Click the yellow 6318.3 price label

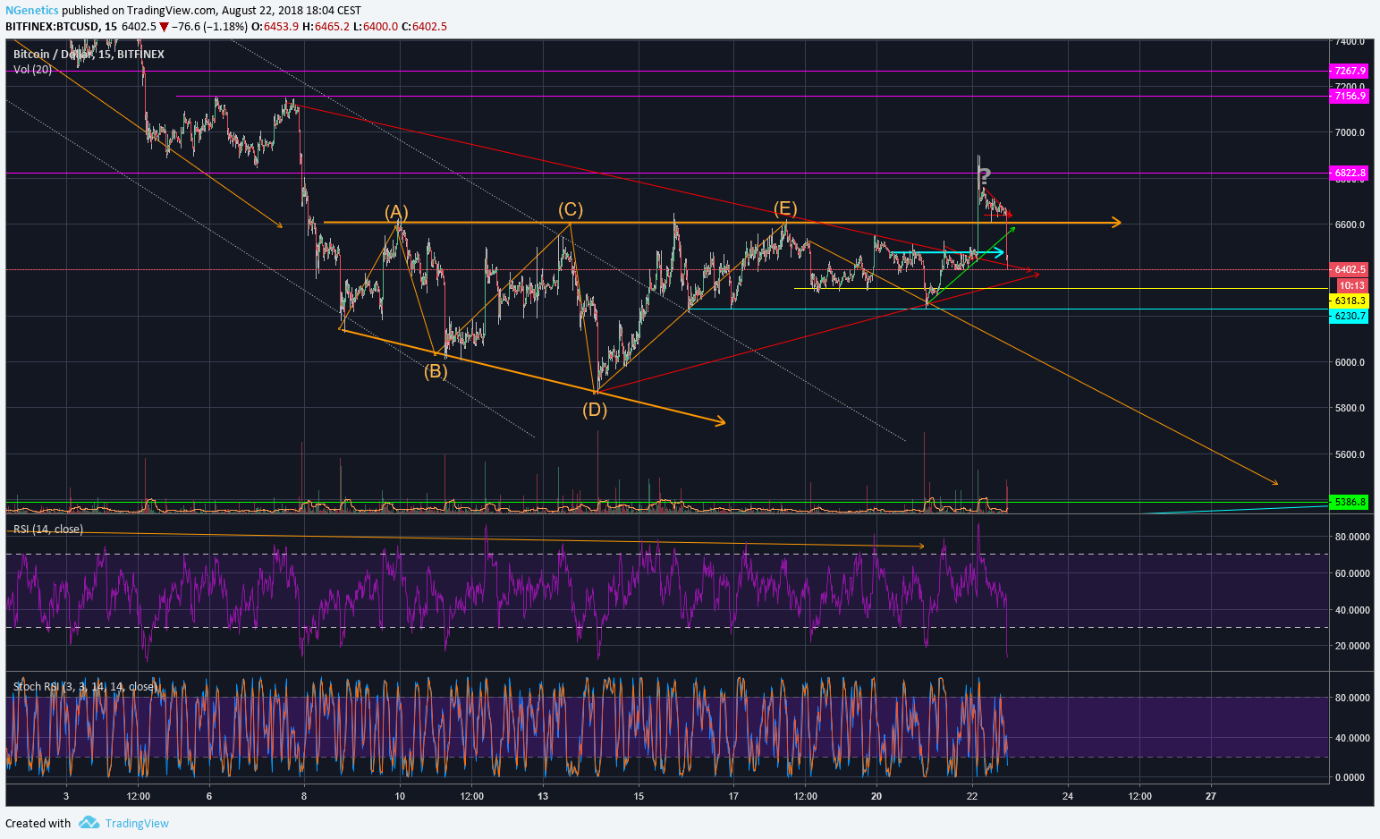pos(1350,301)
